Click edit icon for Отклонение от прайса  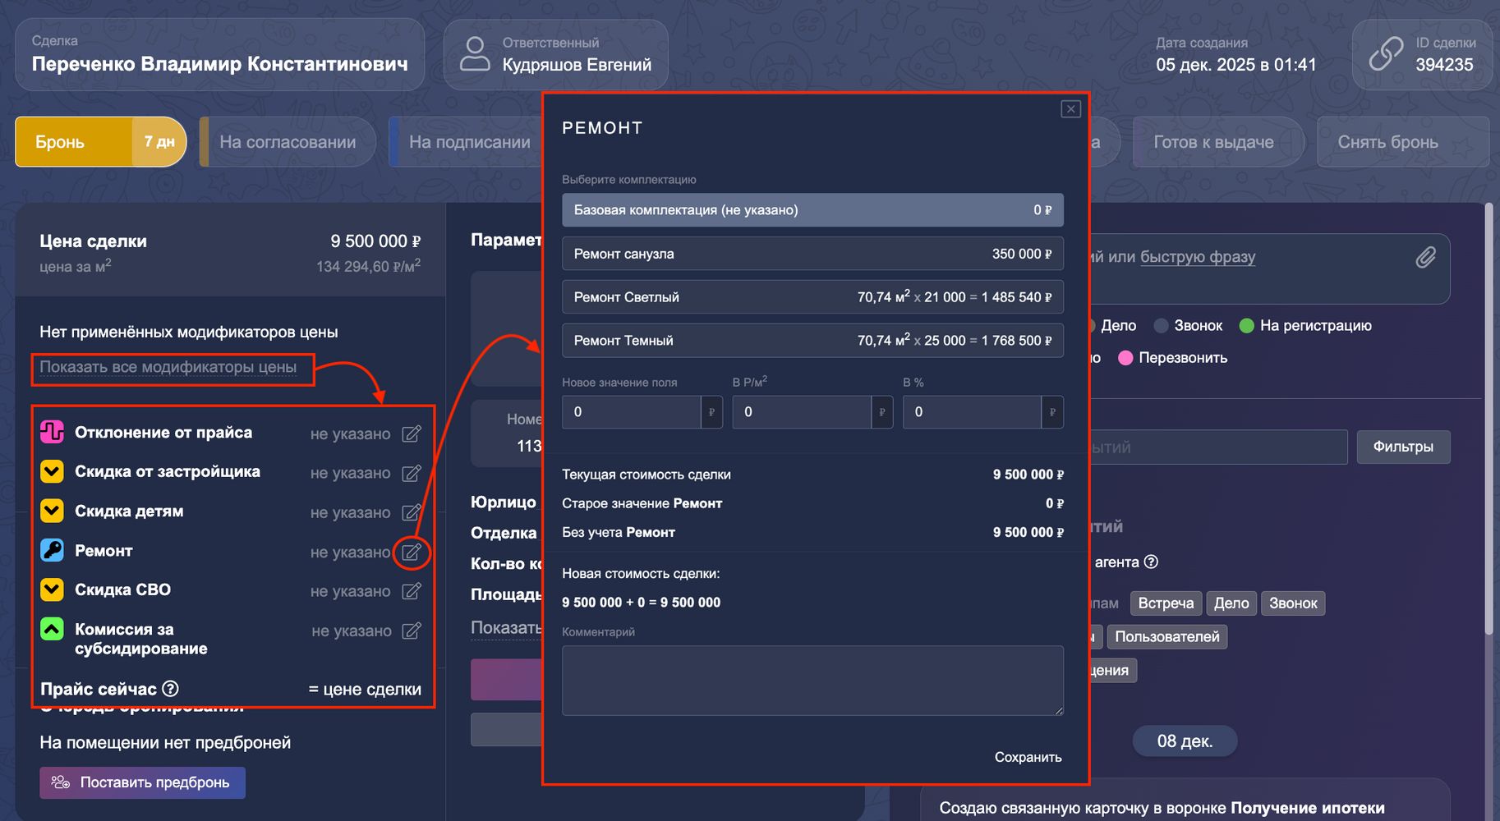tap(412, 434)
